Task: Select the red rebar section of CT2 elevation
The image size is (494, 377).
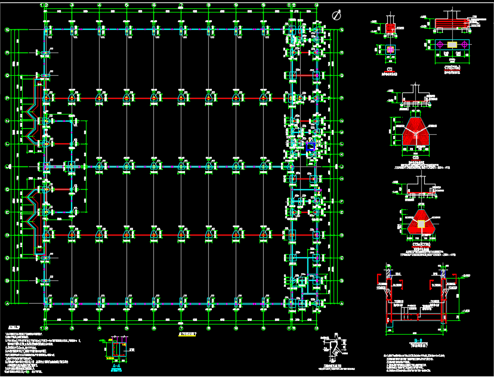Action: [x=451, y=23]
